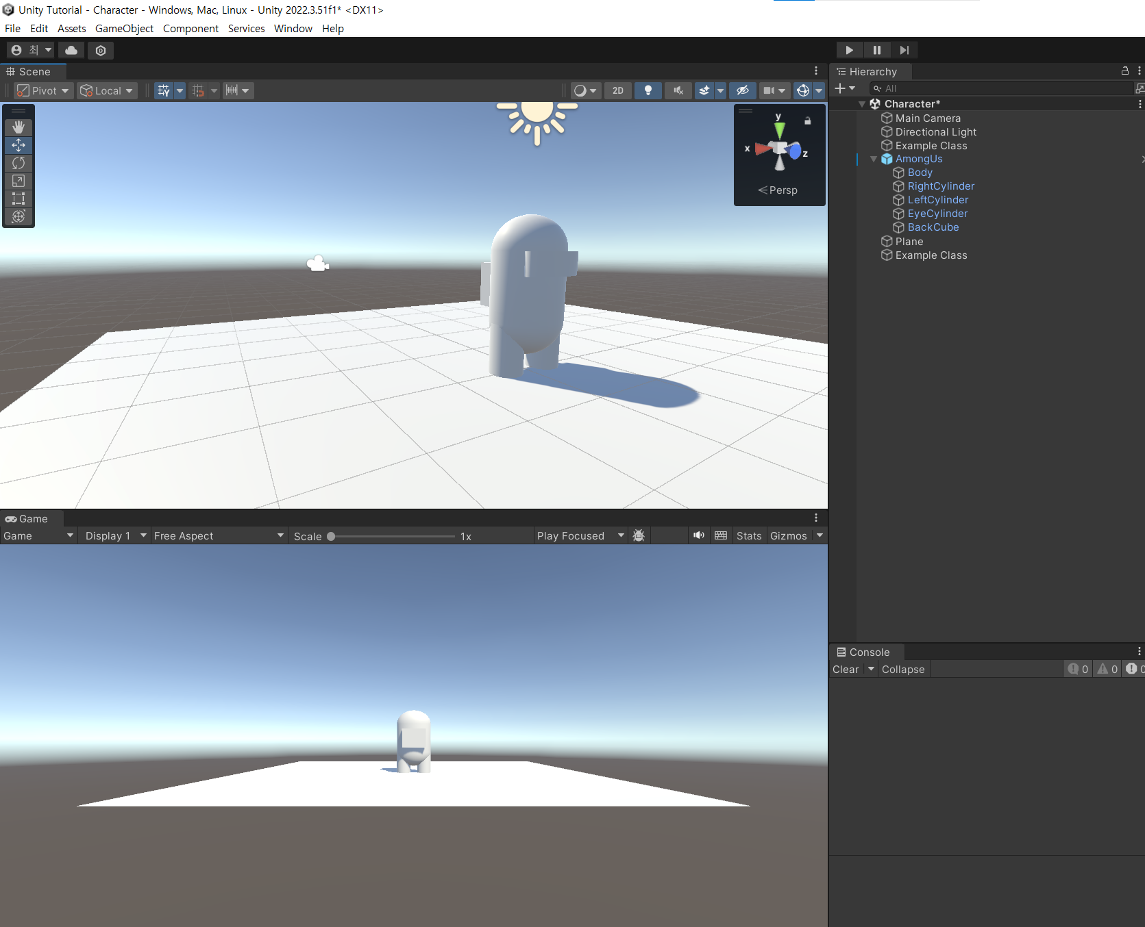Image resolution: width=1145 pixels, height=927 pixels.
Task: Toggle grid snapping icon
Action: 164,90
